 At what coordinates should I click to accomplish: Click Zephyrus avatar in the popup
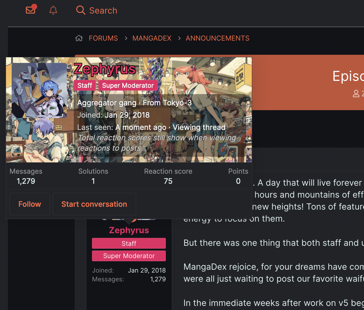pos(39,91)
